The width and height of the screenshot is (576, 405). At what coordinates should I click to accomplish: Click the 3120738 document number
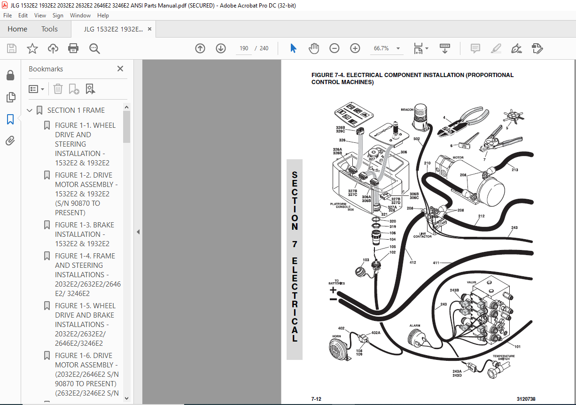coord(526,399)
